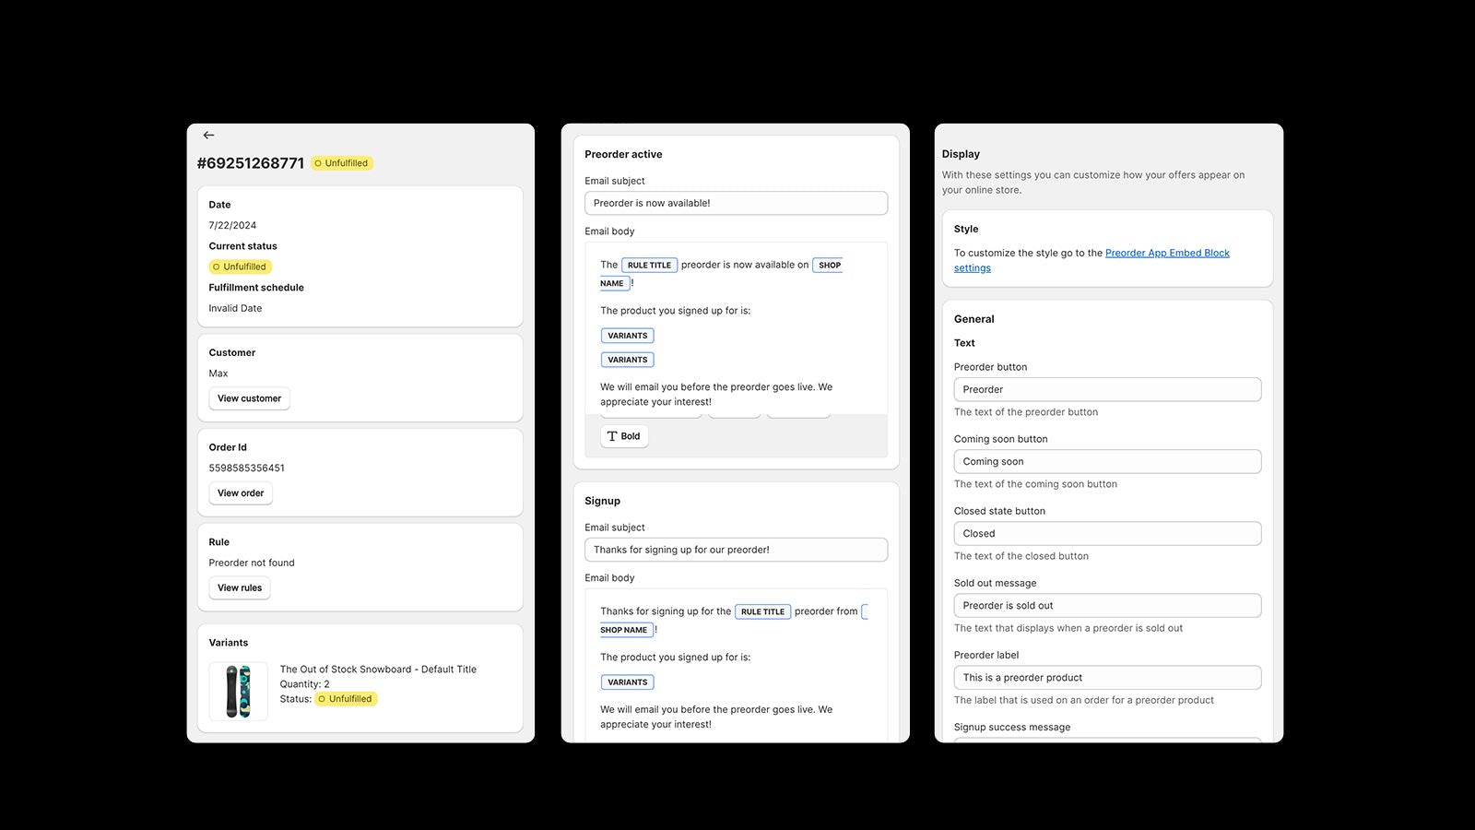Edit the Sold out message field
The height and width of the screenshot is (830, 1475).
pos(1107,605)
